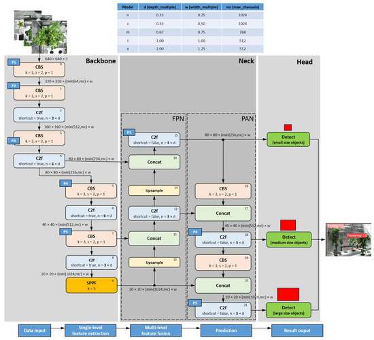
Task: Click the red square above Detect medium objects
Action: (x=288, y=225)
